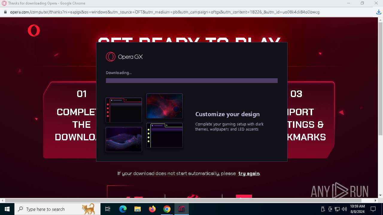The image size is (383, 215).
Task: Open the Windows Start menu
Action: tap(7, 209)
